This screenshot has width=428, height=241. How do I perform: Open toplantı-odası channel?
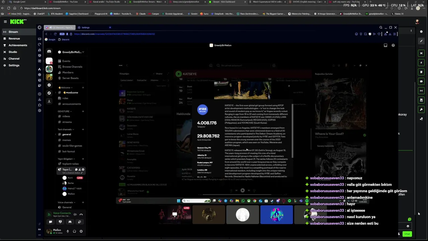click(71, 164)
